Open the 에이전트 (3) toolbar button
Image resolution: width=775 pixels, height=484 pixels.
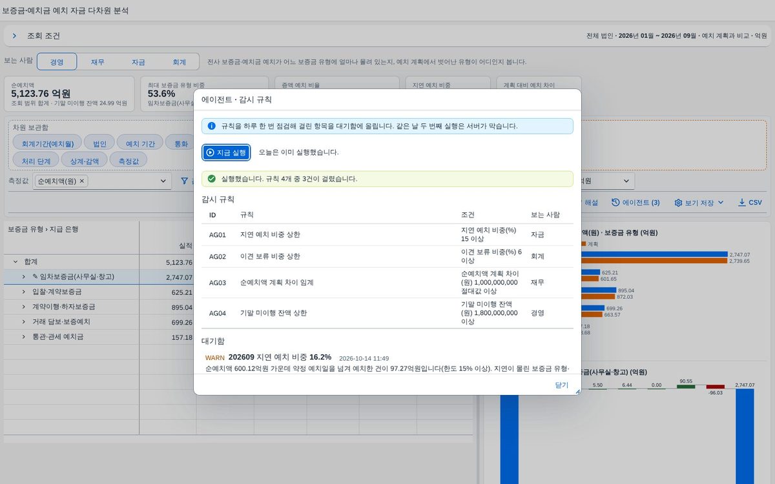pyautogui.click(x=635, y=203)
